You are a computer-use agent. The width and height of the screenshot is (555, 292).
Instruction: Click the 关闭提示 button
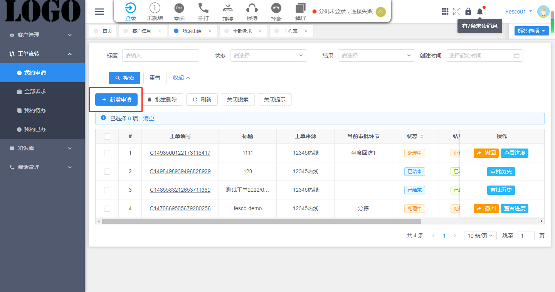[x=275, y=100]
